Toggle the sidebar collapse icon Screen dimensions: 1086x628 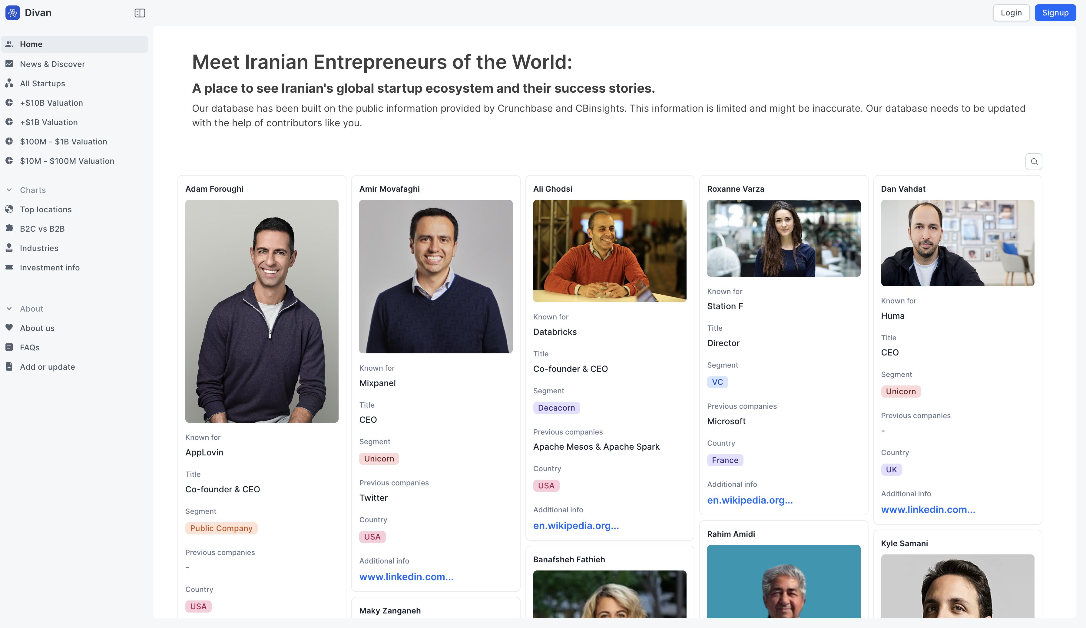140,13
